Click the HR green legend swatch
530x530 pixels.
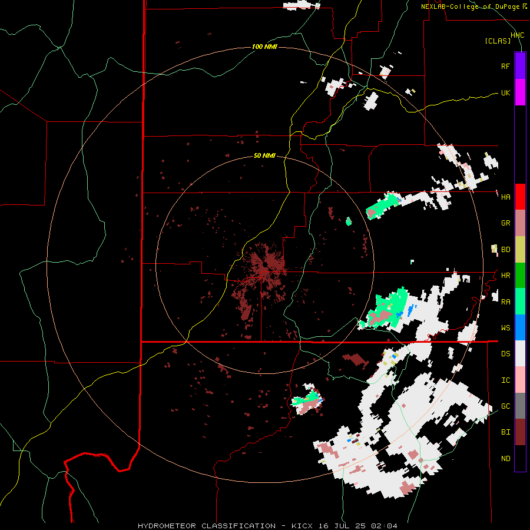tap(520, 276)
